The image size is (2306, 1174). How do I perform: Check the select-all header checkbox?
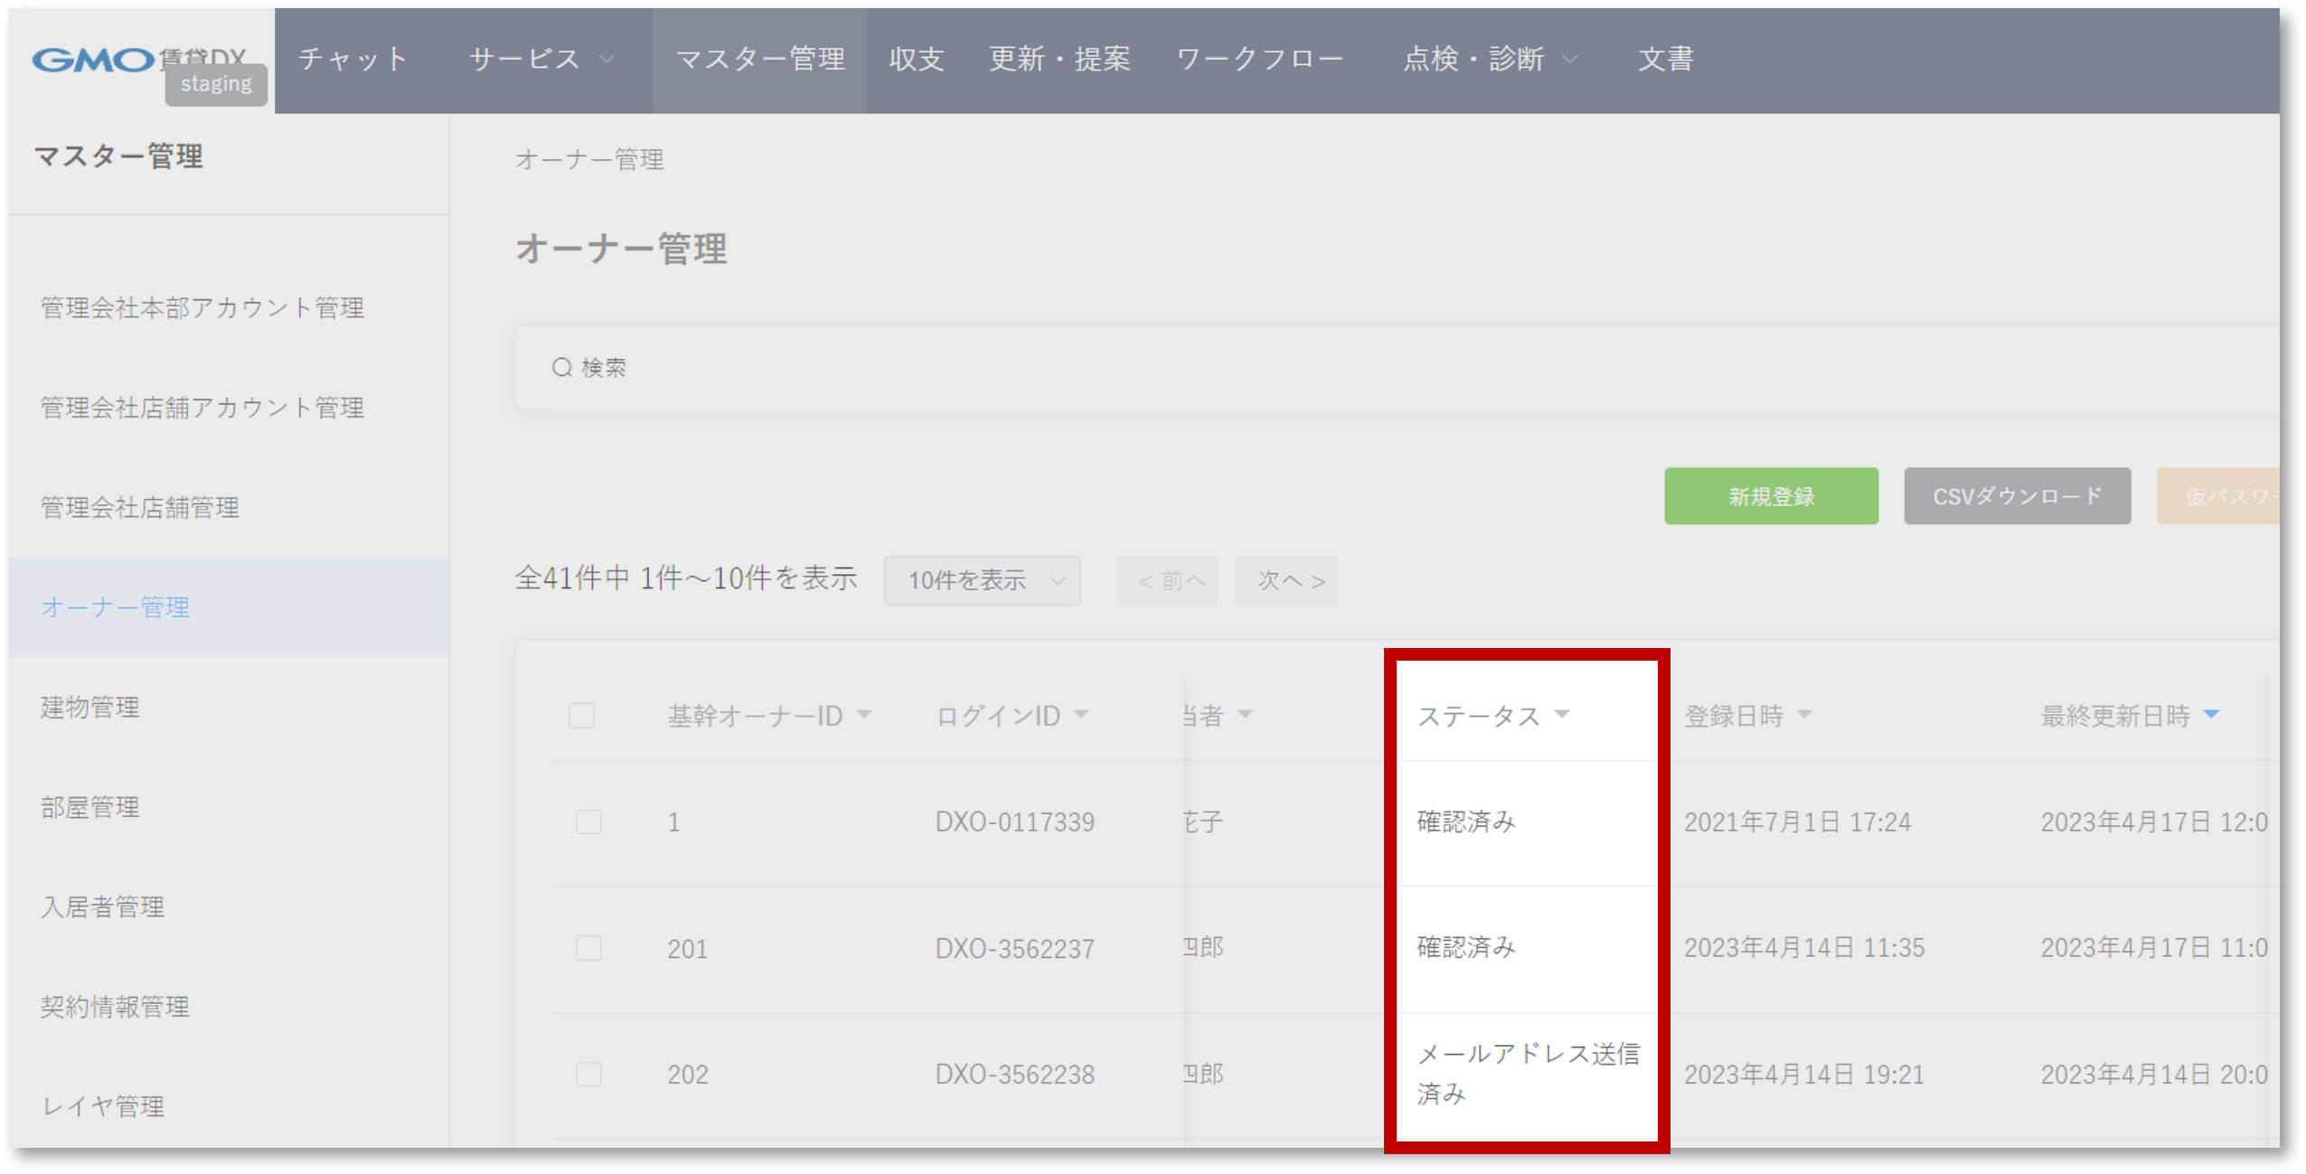[581, 716]
